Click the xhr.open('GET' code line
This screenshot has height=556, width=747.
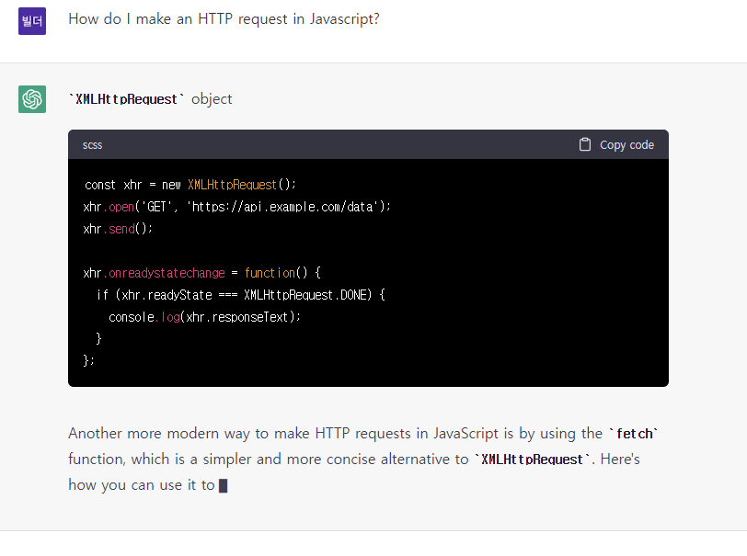(x=236, y=207)
